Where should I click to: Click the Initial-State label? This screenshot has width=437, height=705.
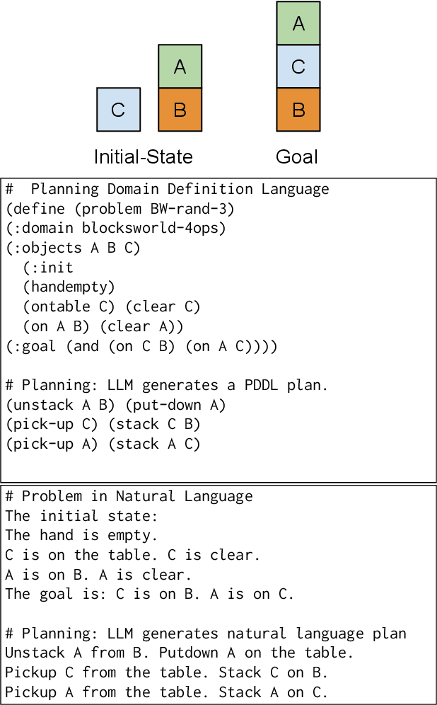(x=143, y=156)
